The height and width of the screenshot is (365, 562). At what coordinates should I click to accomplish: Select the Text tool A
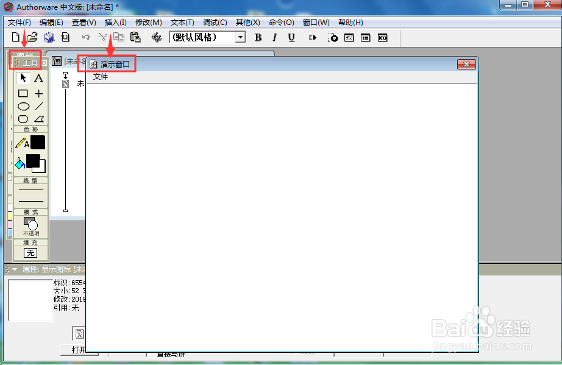pyautogui.click(x=39, y=78)
